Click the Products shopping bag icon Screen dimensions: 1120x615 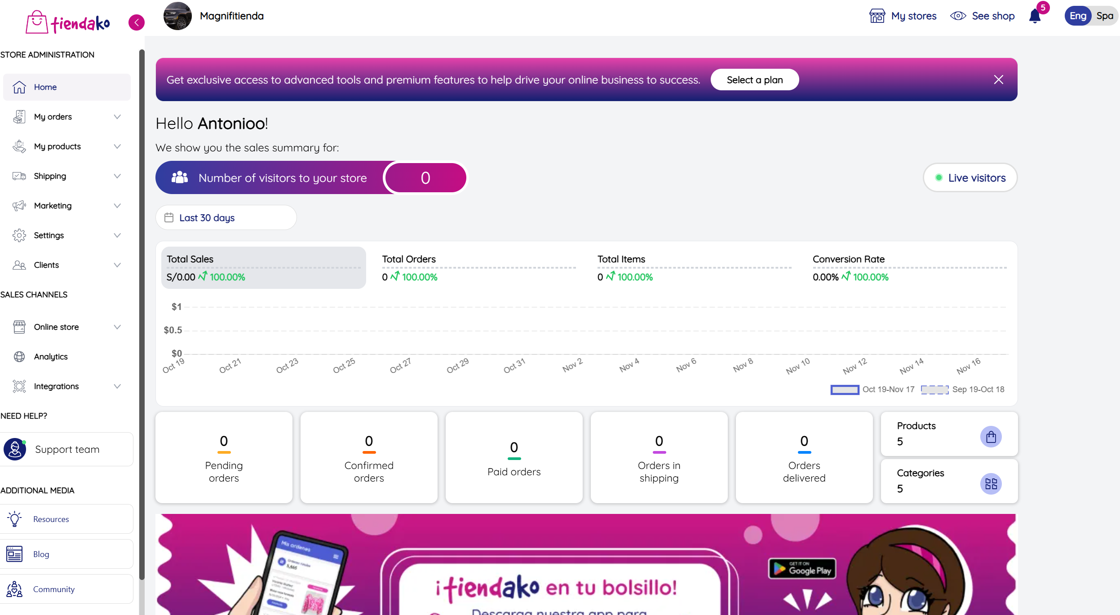tap(991, 437)
